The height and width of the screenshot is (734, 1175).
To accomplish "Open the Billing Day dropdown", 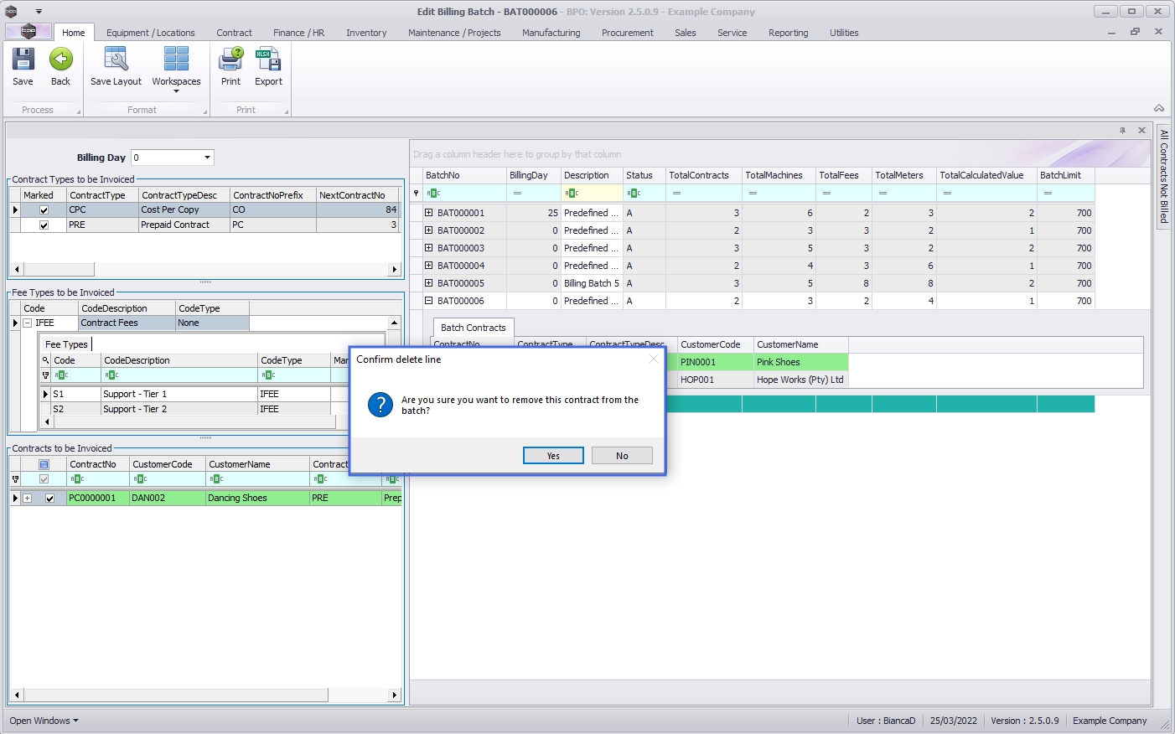I will 207,158.
